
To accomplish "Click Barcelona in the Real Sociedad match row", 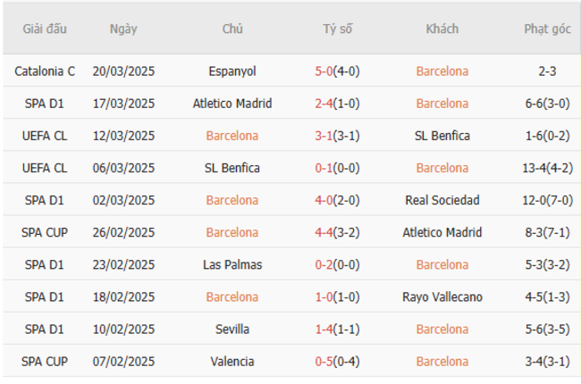I will [x=232, y=200].
